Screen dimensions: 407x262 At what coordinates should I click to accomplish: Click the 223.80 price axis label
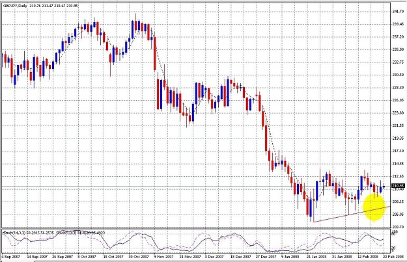click(x=398, y=113)
